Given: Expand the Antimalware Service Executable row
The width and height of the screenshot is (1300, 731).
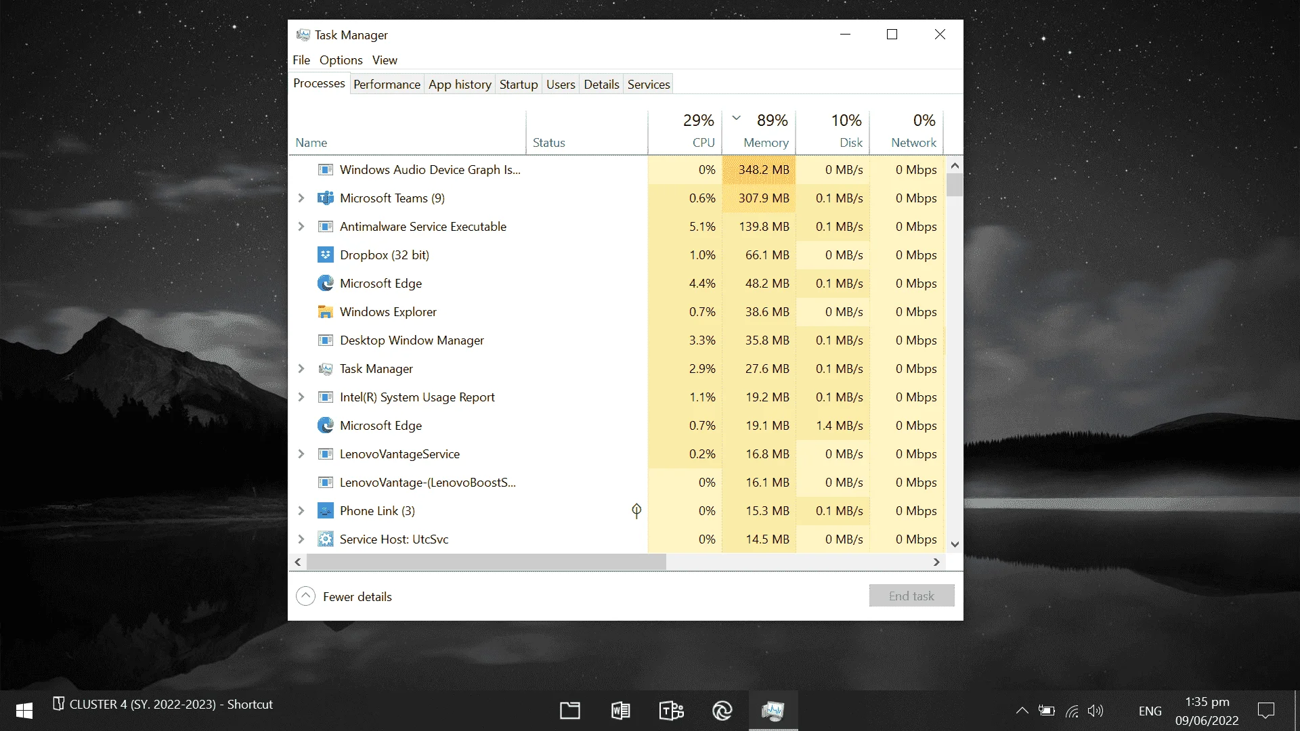Looking at the screenshot, I should 301,227.
